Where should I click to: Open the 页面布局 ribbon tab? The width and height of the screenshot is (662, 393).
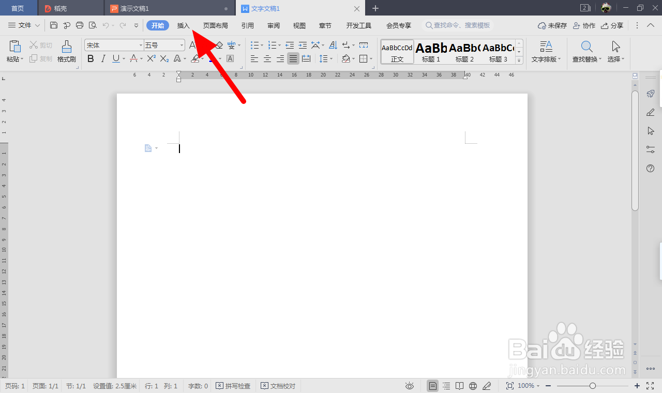coord(215,25)
